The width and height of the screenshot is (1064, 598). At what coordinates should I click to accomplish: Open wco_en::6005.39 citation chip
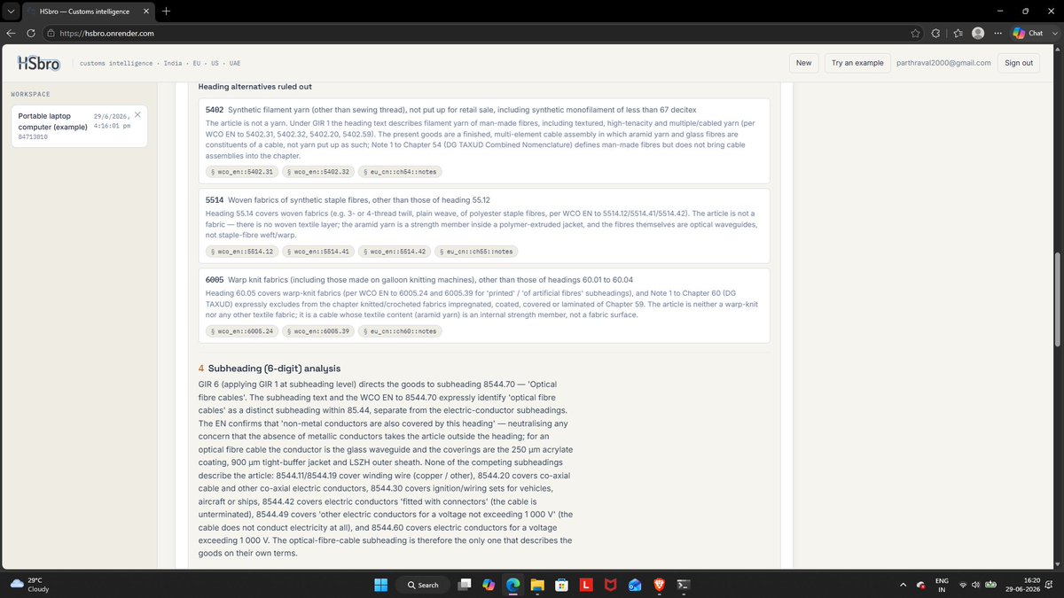318,330
